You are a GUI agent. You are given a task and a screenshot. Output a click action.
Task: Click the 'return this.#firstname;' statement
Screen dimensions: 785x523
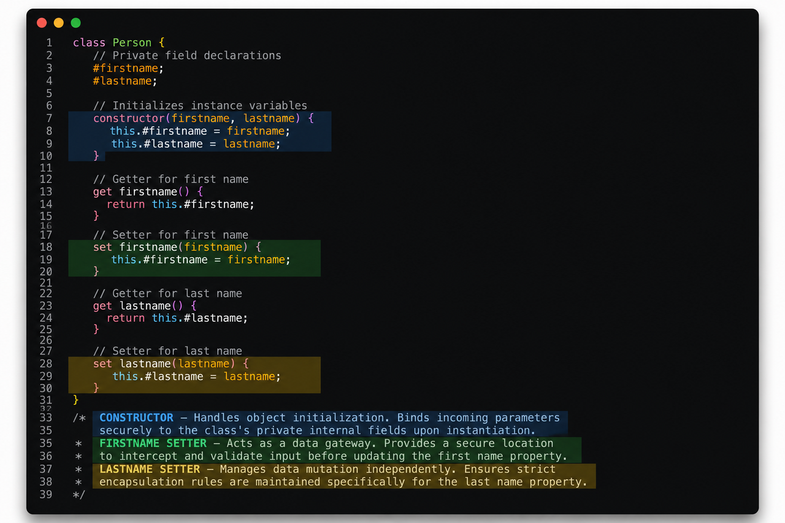point(180,204)
